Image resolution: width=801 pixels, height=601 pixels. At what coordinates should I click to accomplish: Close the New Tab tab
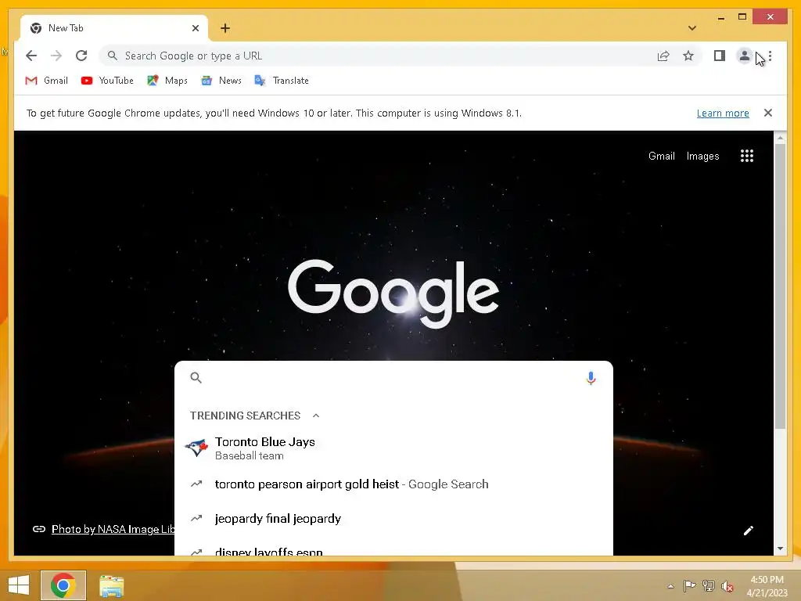click(195, 28)
